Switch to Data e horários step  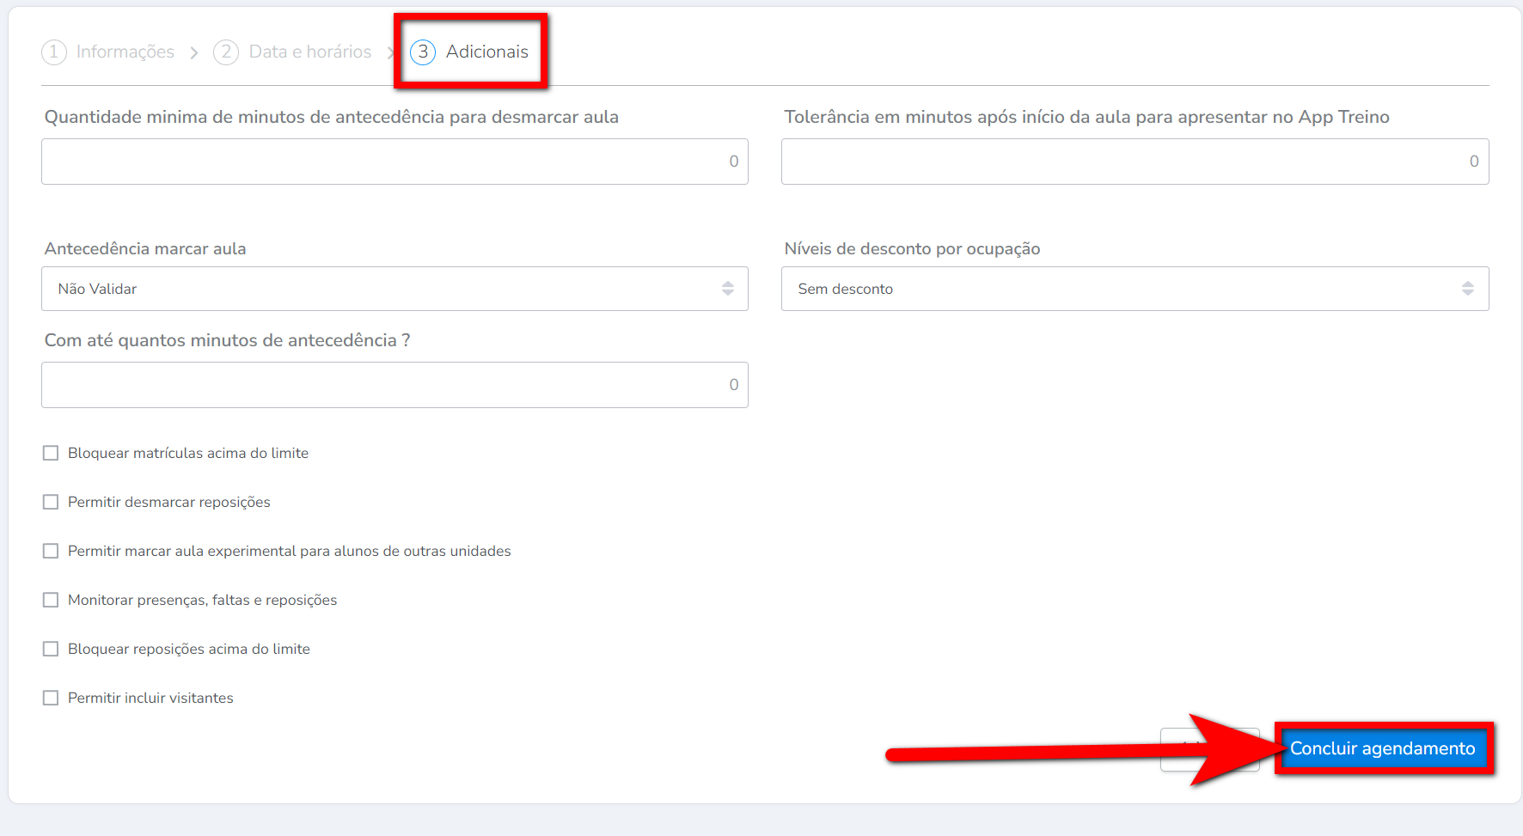click(309, 52)
